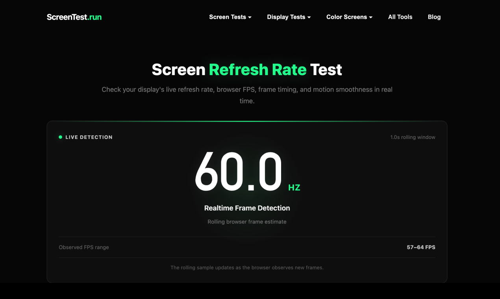This screenshot has height=299, width=500.
Task: Expand the Color Screens dropdown menu
Action: pos(349,17)
